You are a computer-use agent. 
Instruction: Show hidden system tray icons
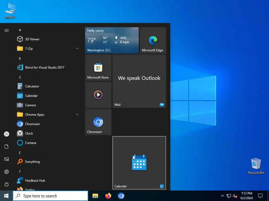222,196
